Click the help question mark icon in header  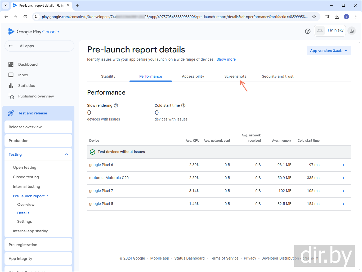(x=307, y=31)
